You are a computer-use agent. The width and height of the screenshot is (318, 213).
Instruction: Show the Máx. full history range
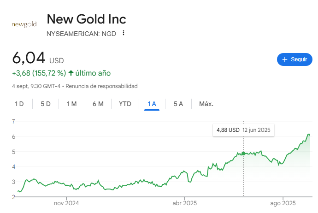pos(206,104)
